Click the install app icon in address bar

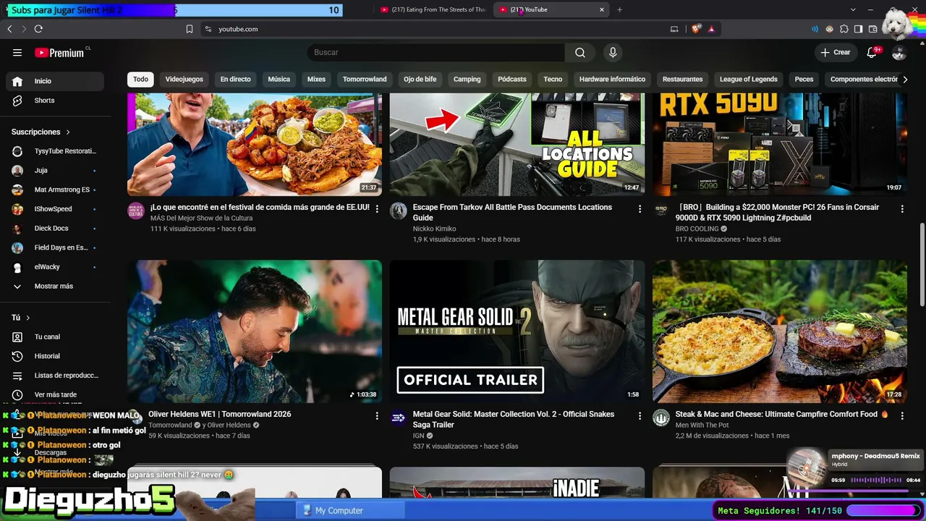(x=674, y=29)
